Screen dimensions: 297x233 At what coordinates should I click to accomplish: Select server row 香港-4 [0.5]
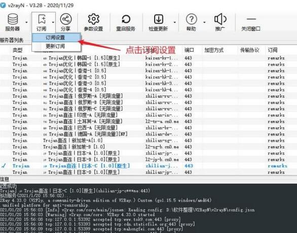pyautogui.click(x=148, y=90)
